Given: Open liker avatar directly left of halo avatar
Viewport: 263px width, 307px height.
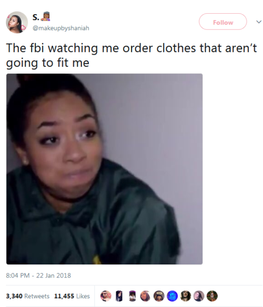Looking at the screenshot, I should tap(146, 295).
